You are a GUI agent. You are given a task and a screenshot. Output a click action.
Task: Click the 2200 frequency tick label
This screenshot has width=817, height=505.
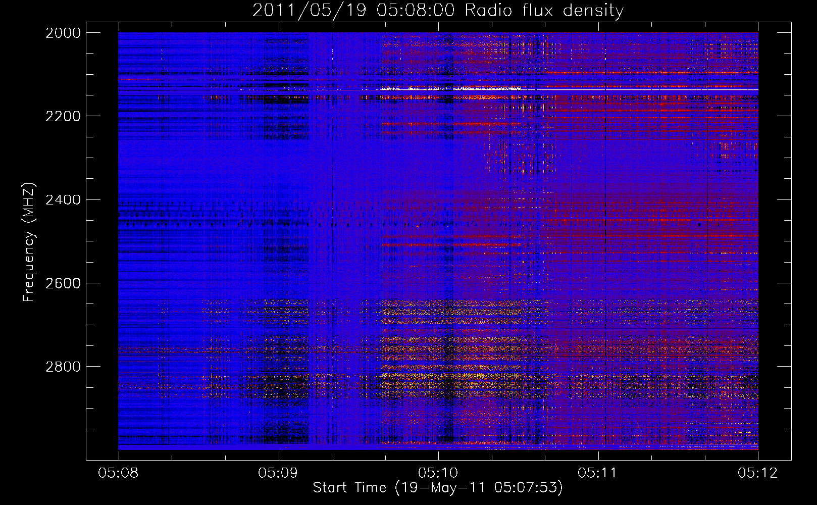point(63,116)
